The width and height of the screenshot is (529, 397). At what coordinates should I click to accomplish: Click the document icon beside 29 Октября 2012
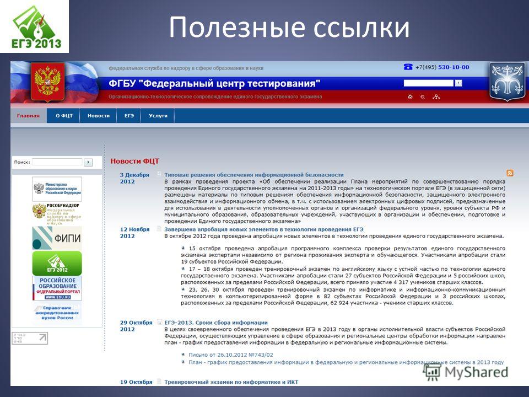pos(159,323)
